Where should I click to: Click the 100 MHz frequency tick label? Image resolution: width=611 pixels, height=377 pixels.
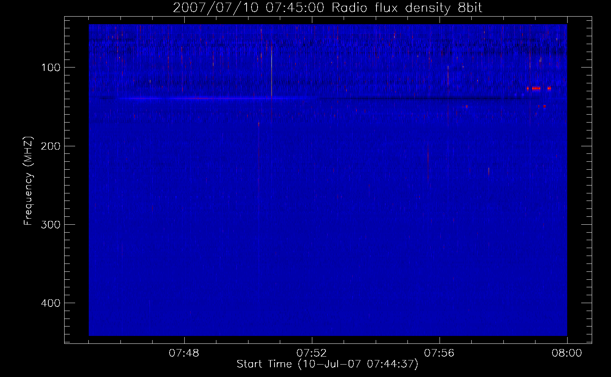(x=51, y=67)
